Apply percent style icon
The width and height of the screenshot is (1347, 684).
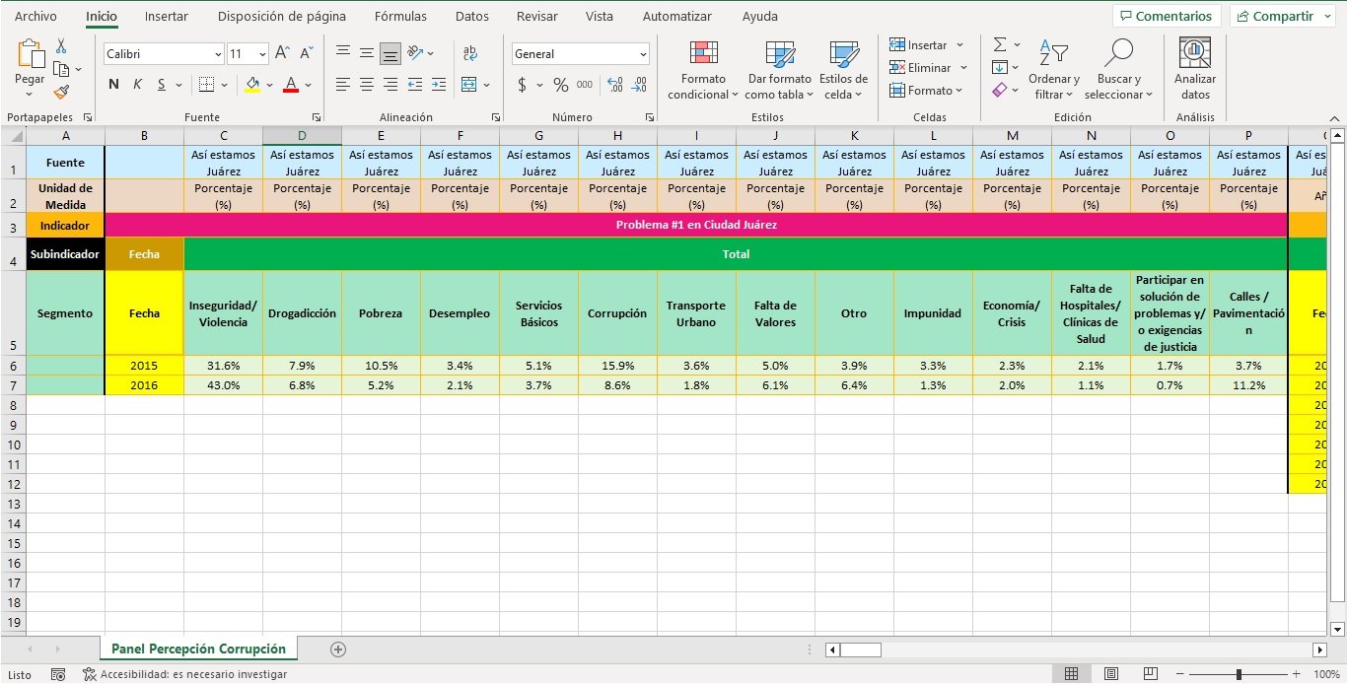point(560,85)
